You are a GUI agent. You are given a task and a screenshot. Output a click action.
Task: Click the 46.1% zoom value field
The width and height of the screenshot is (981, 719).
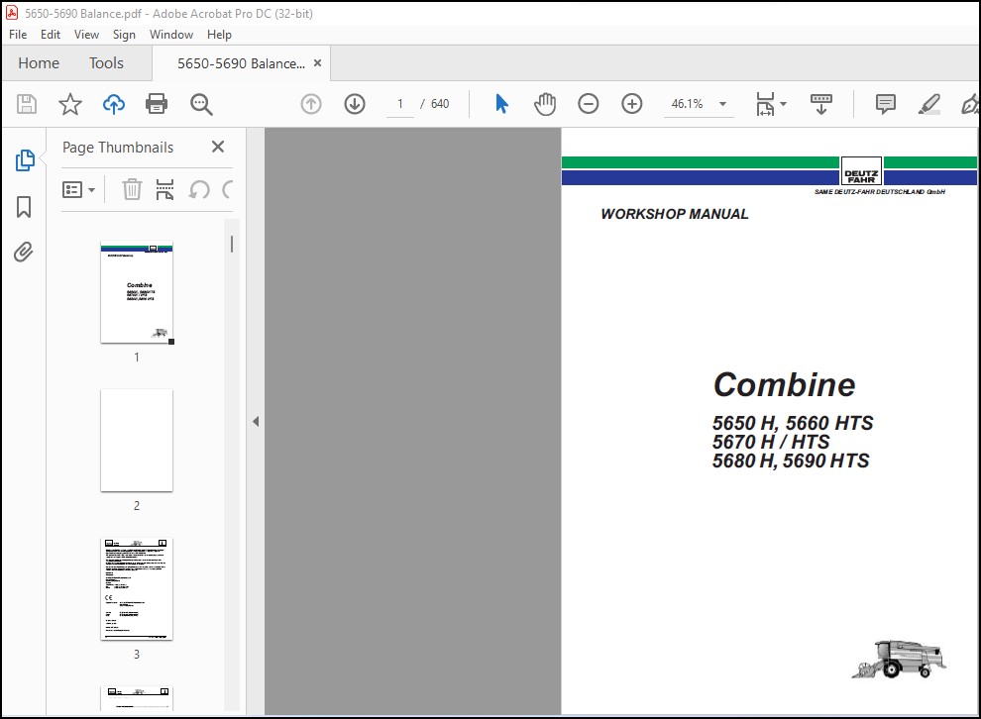click(687, 104)
